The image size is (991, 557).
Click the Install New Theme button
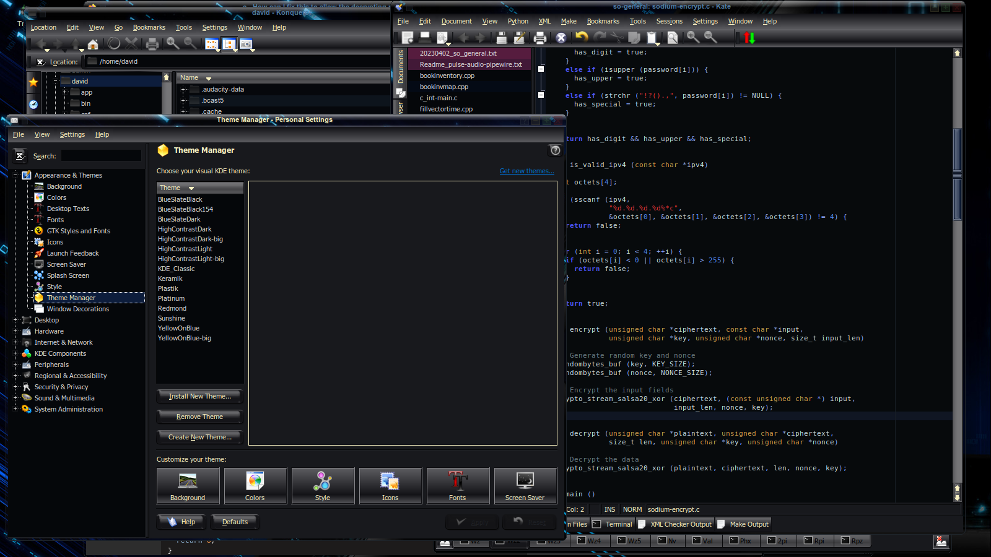pos(199,396)
